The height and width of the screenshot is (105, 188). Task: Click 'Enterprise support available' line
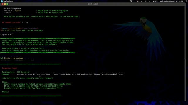click(35, 50)
